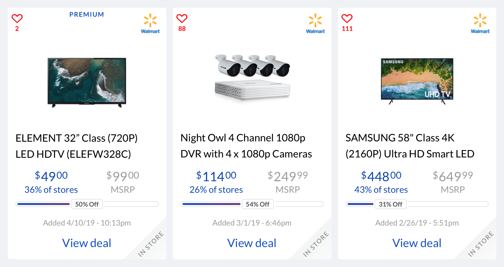Click the 54% Off discount bar
The image size is (504, 267).
(252, 204)
